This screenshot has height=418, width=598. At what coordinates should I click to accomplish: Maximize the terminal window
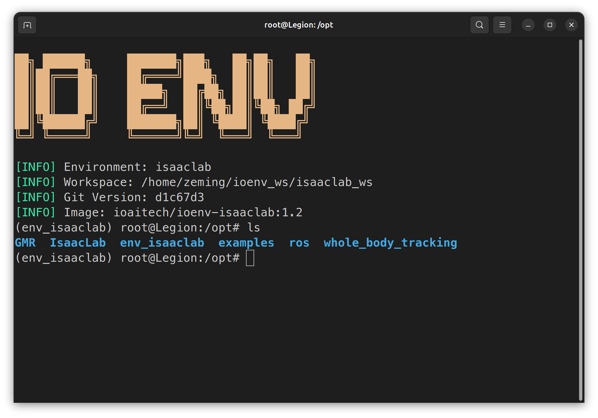[550, 25]
